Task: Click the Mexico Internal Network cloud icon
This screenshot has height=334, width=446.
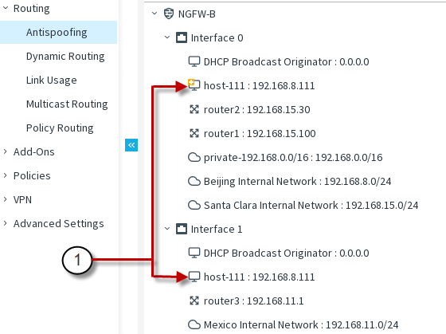Action: tap(194, 324)
